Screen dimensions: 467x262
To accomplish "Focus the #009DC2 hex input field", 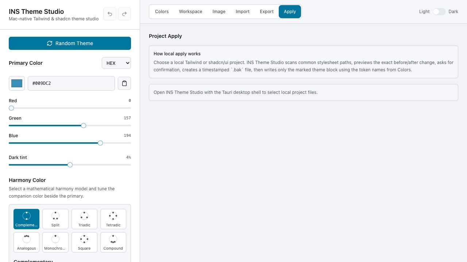I will click(x=71, y=83).
